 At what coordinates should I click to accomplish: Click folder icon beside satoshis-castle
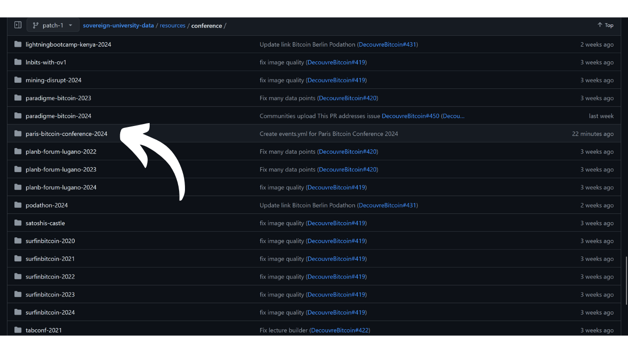(x=18, y=223)
